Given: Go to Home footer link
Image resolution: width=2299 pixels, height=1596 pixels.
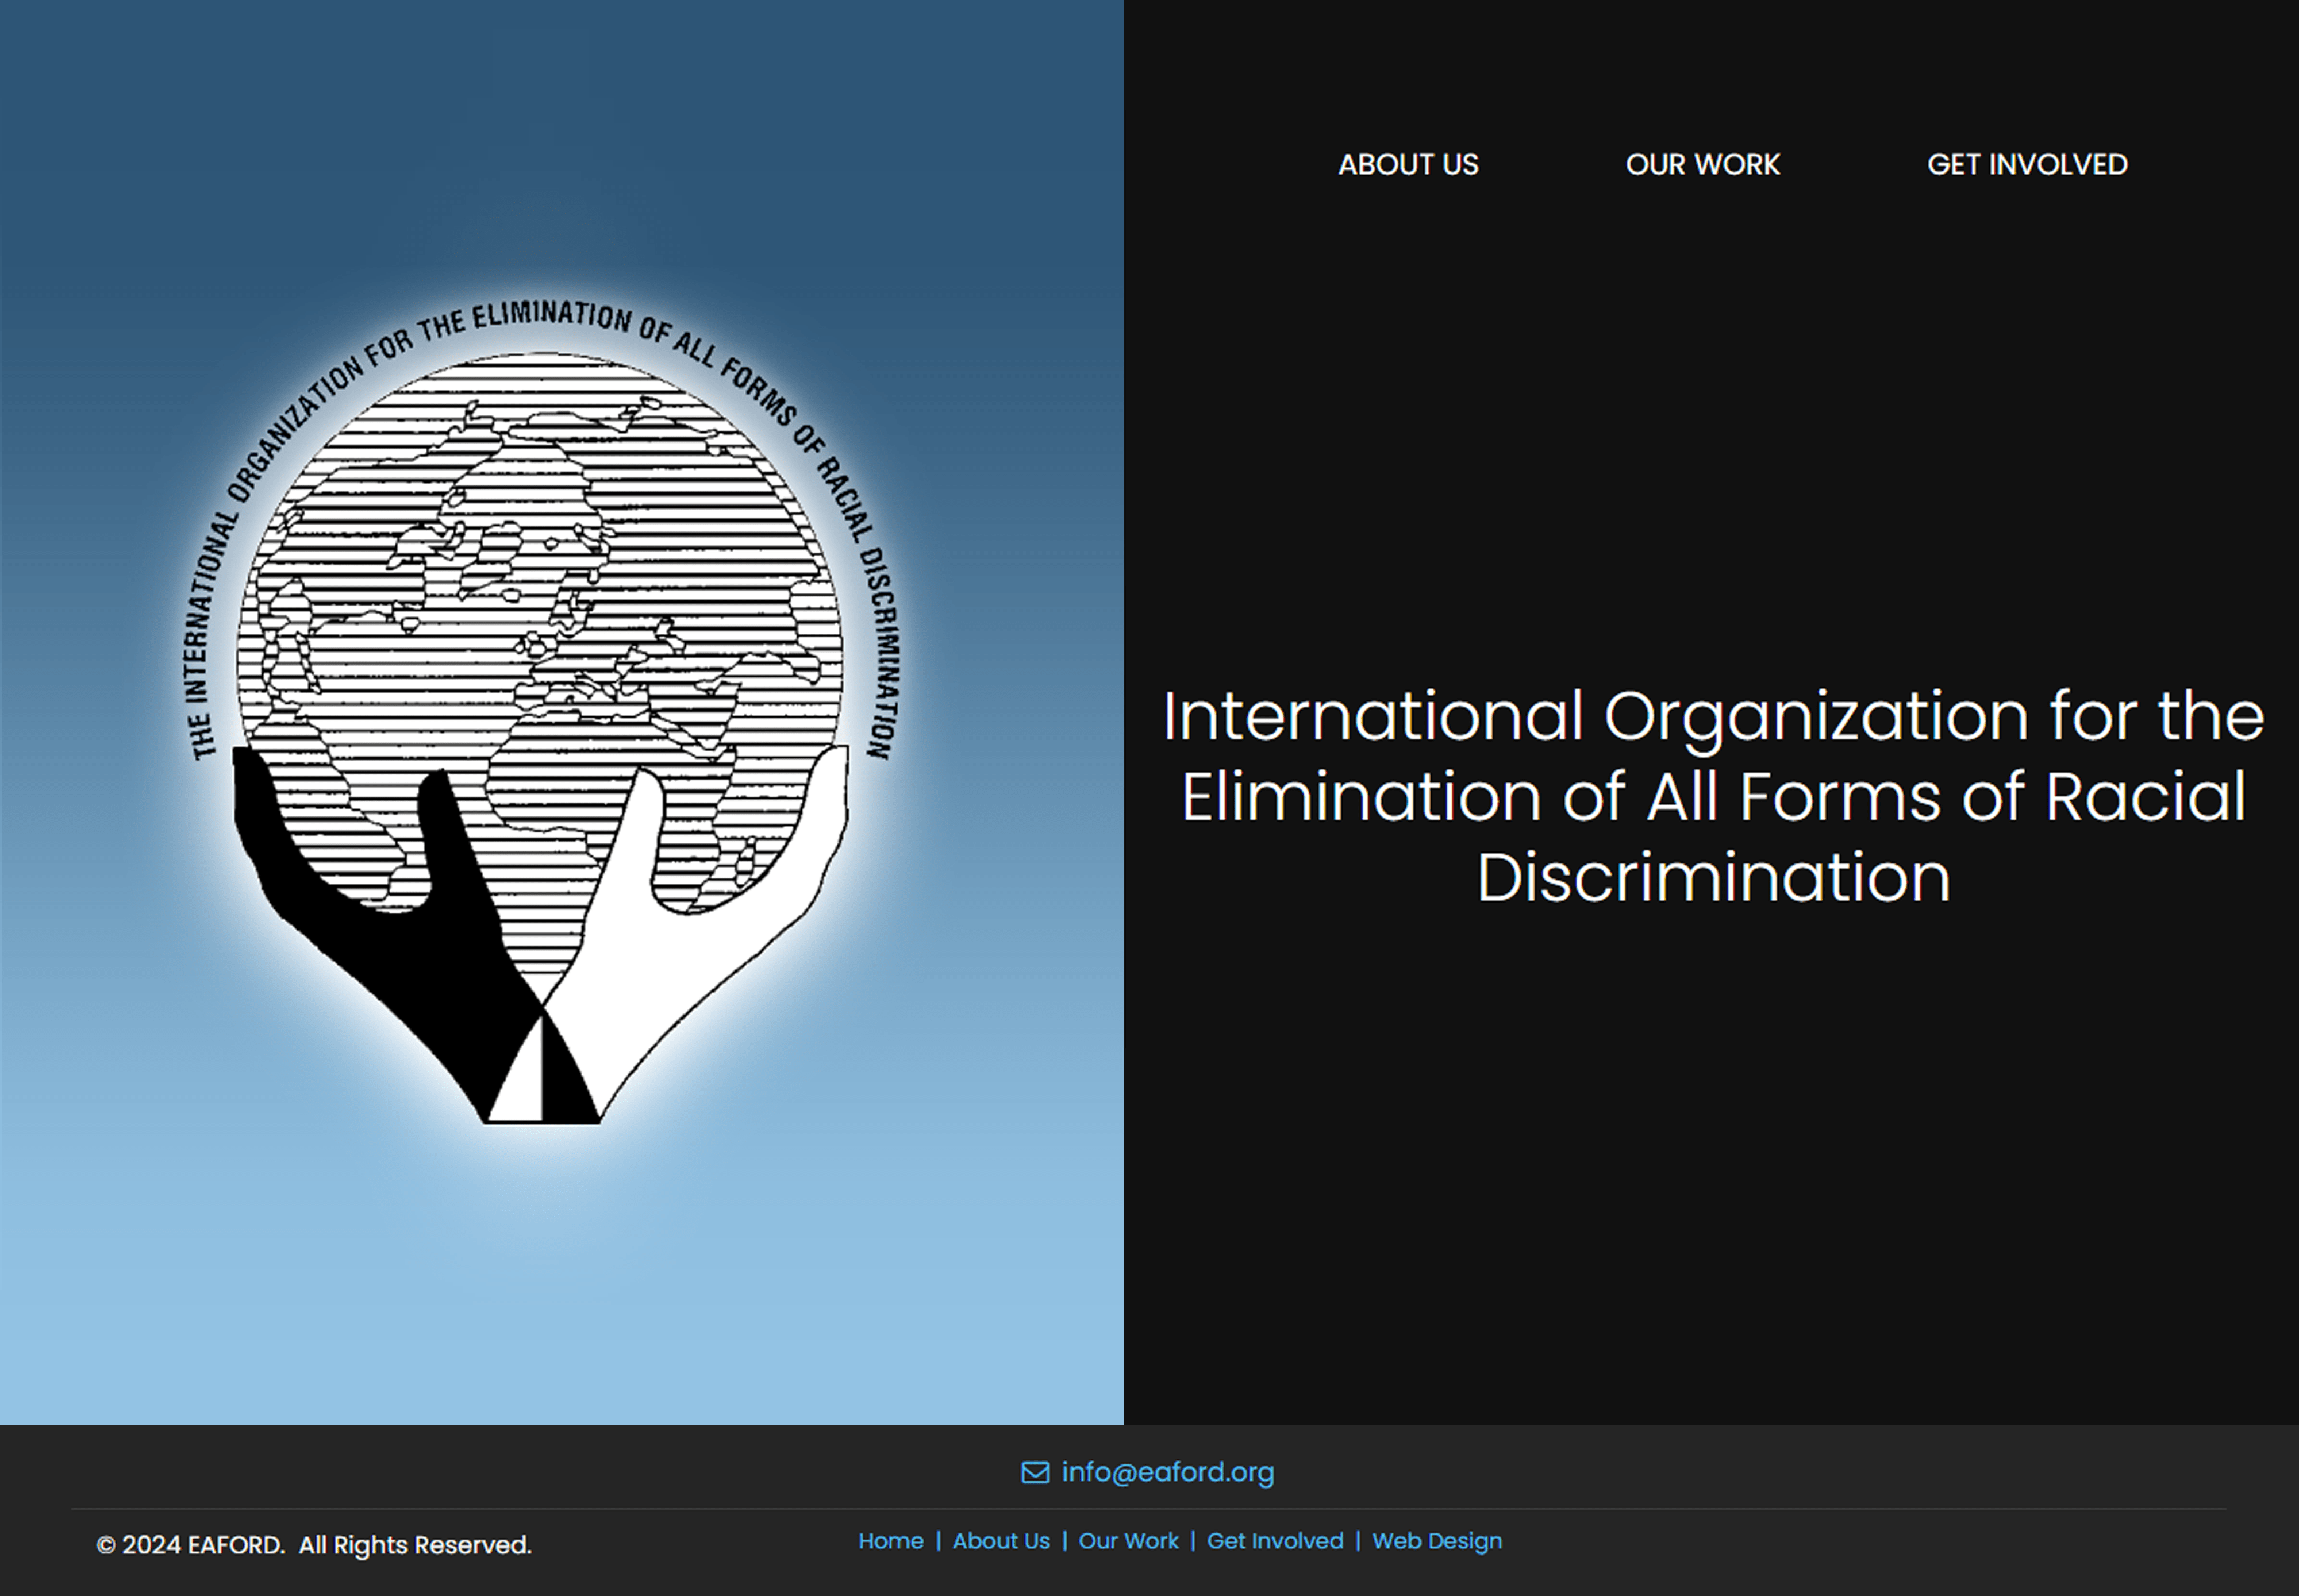Looking at the screenshot, I should [x=890, y=1541].
